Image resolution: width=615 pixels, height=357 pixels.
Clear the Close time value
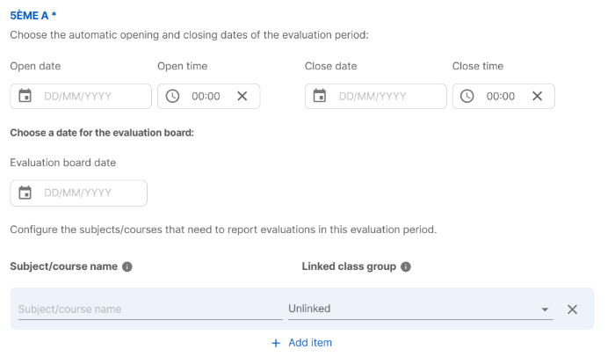(x=537, y=96)
